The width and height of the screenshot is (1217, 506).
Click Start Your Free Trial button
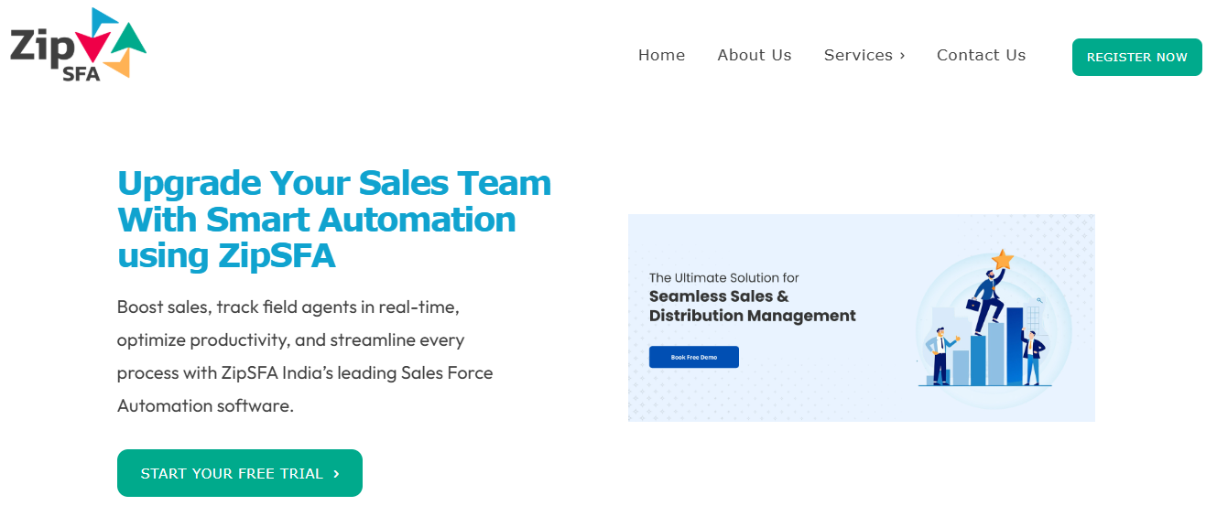click(x=240, y=473)
